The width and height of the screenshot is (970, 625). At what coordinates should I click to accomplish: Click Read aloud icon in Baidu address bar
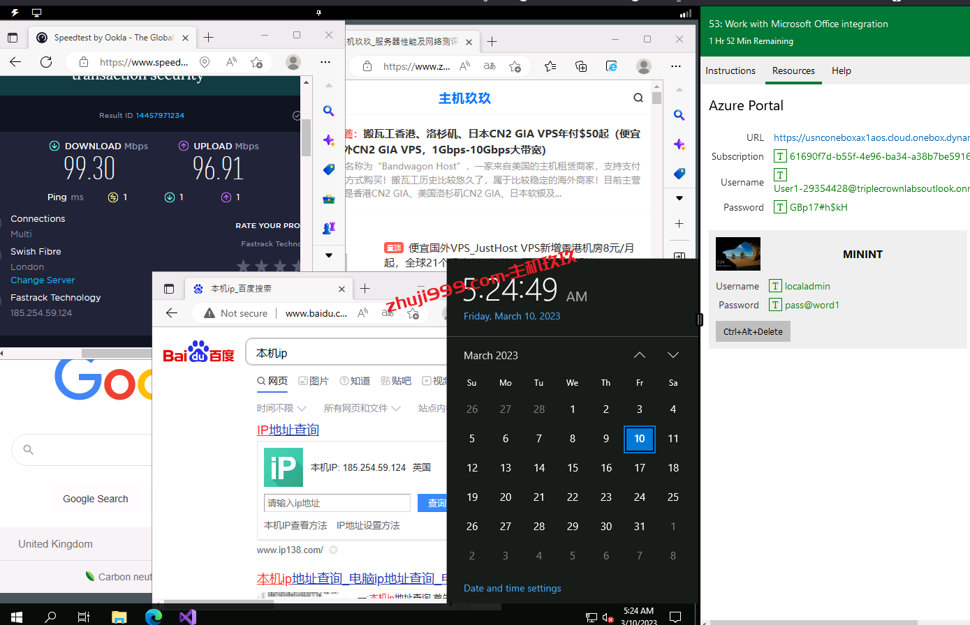pyautogui.click(x=362, y=313)
